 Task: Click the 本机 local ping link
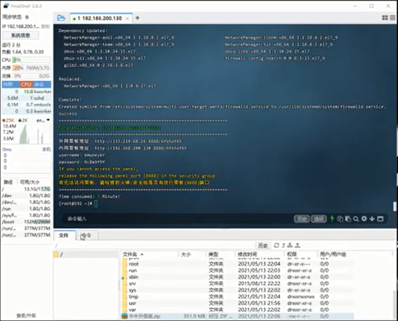coord(46,150)
